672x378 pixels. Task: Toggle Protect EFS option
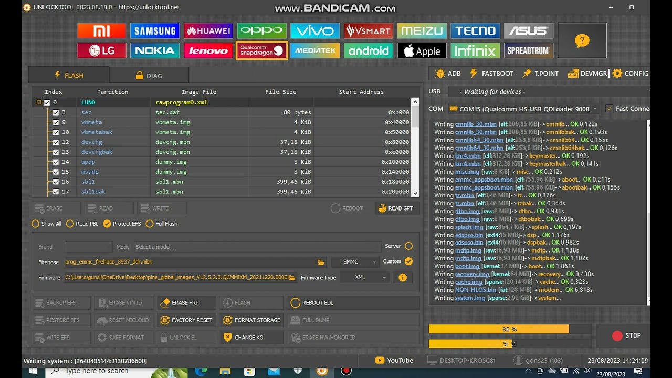point(122,224)
